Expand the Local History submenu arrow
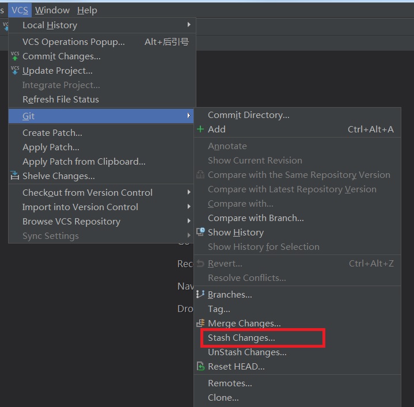 [189, 25]
